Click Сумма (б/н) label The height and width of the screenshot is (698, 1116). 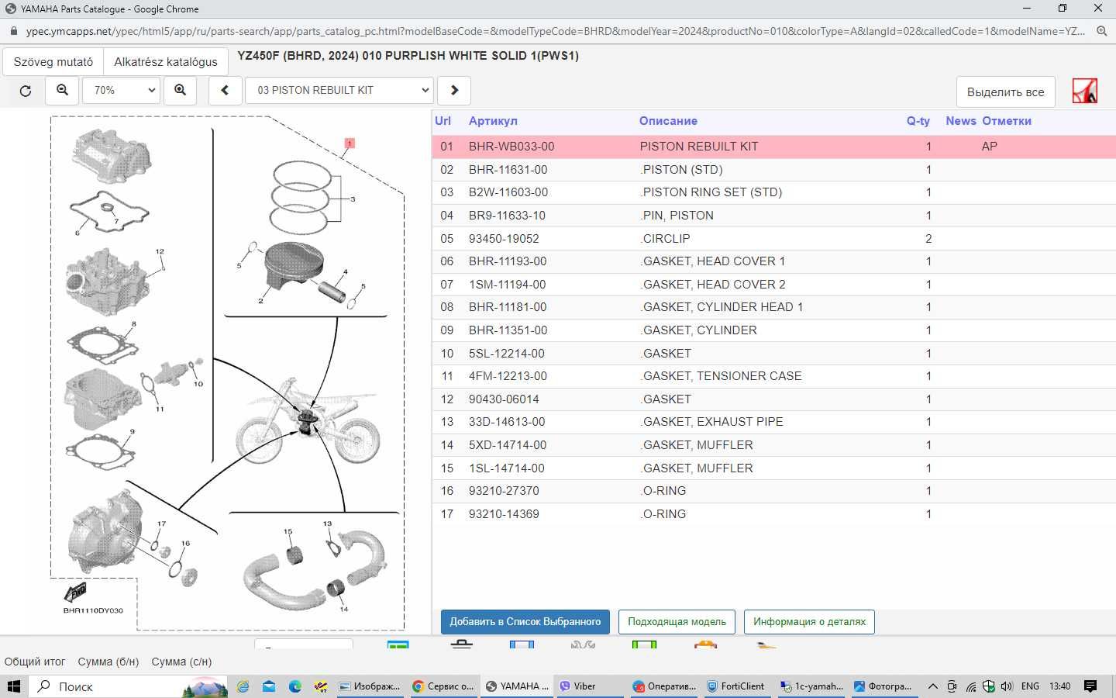point(108,662)
